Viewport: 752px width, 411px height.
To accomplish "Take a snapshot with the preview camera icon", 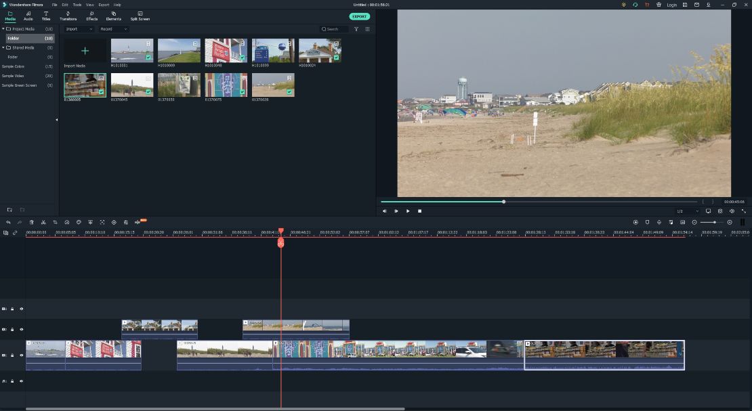I will [720, 211].
